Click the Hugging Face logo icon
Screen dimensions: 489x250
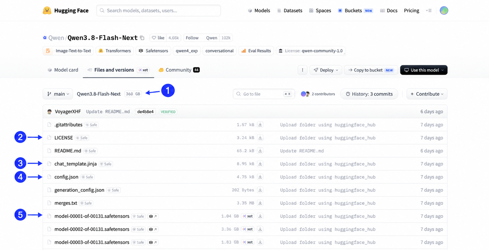pos(47,11)
